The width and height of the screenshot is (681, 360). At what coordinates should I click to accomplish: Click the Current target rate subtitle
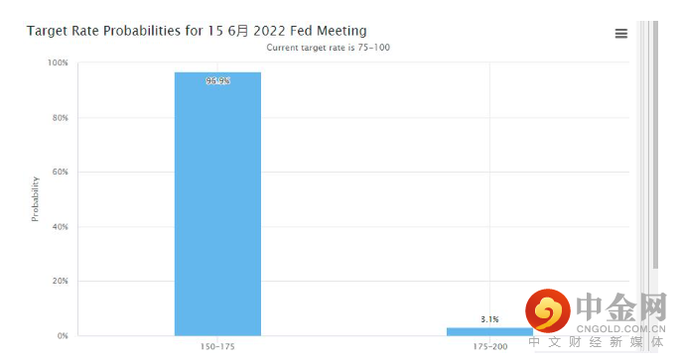(328, 48)
